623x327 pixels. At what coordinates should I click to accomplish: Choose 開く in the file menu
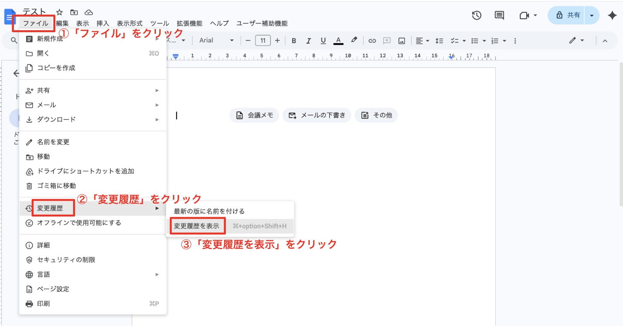[93, 53]
